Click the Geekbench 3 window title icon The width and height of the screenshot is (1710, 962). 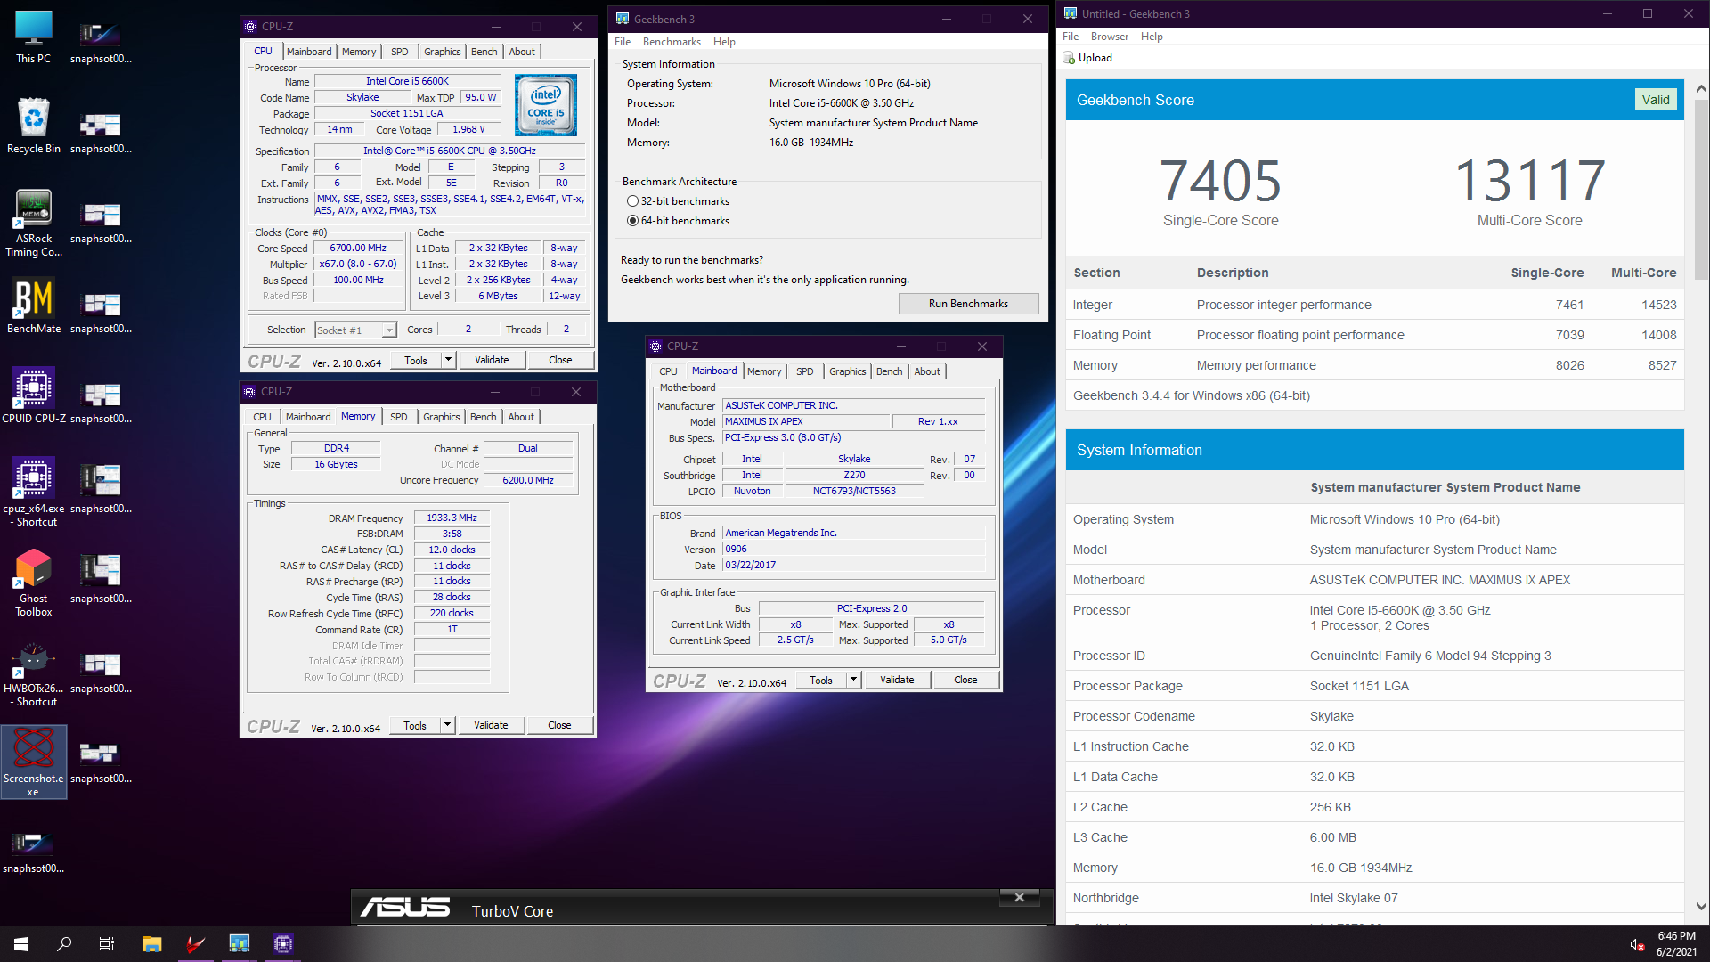(623, 19)
